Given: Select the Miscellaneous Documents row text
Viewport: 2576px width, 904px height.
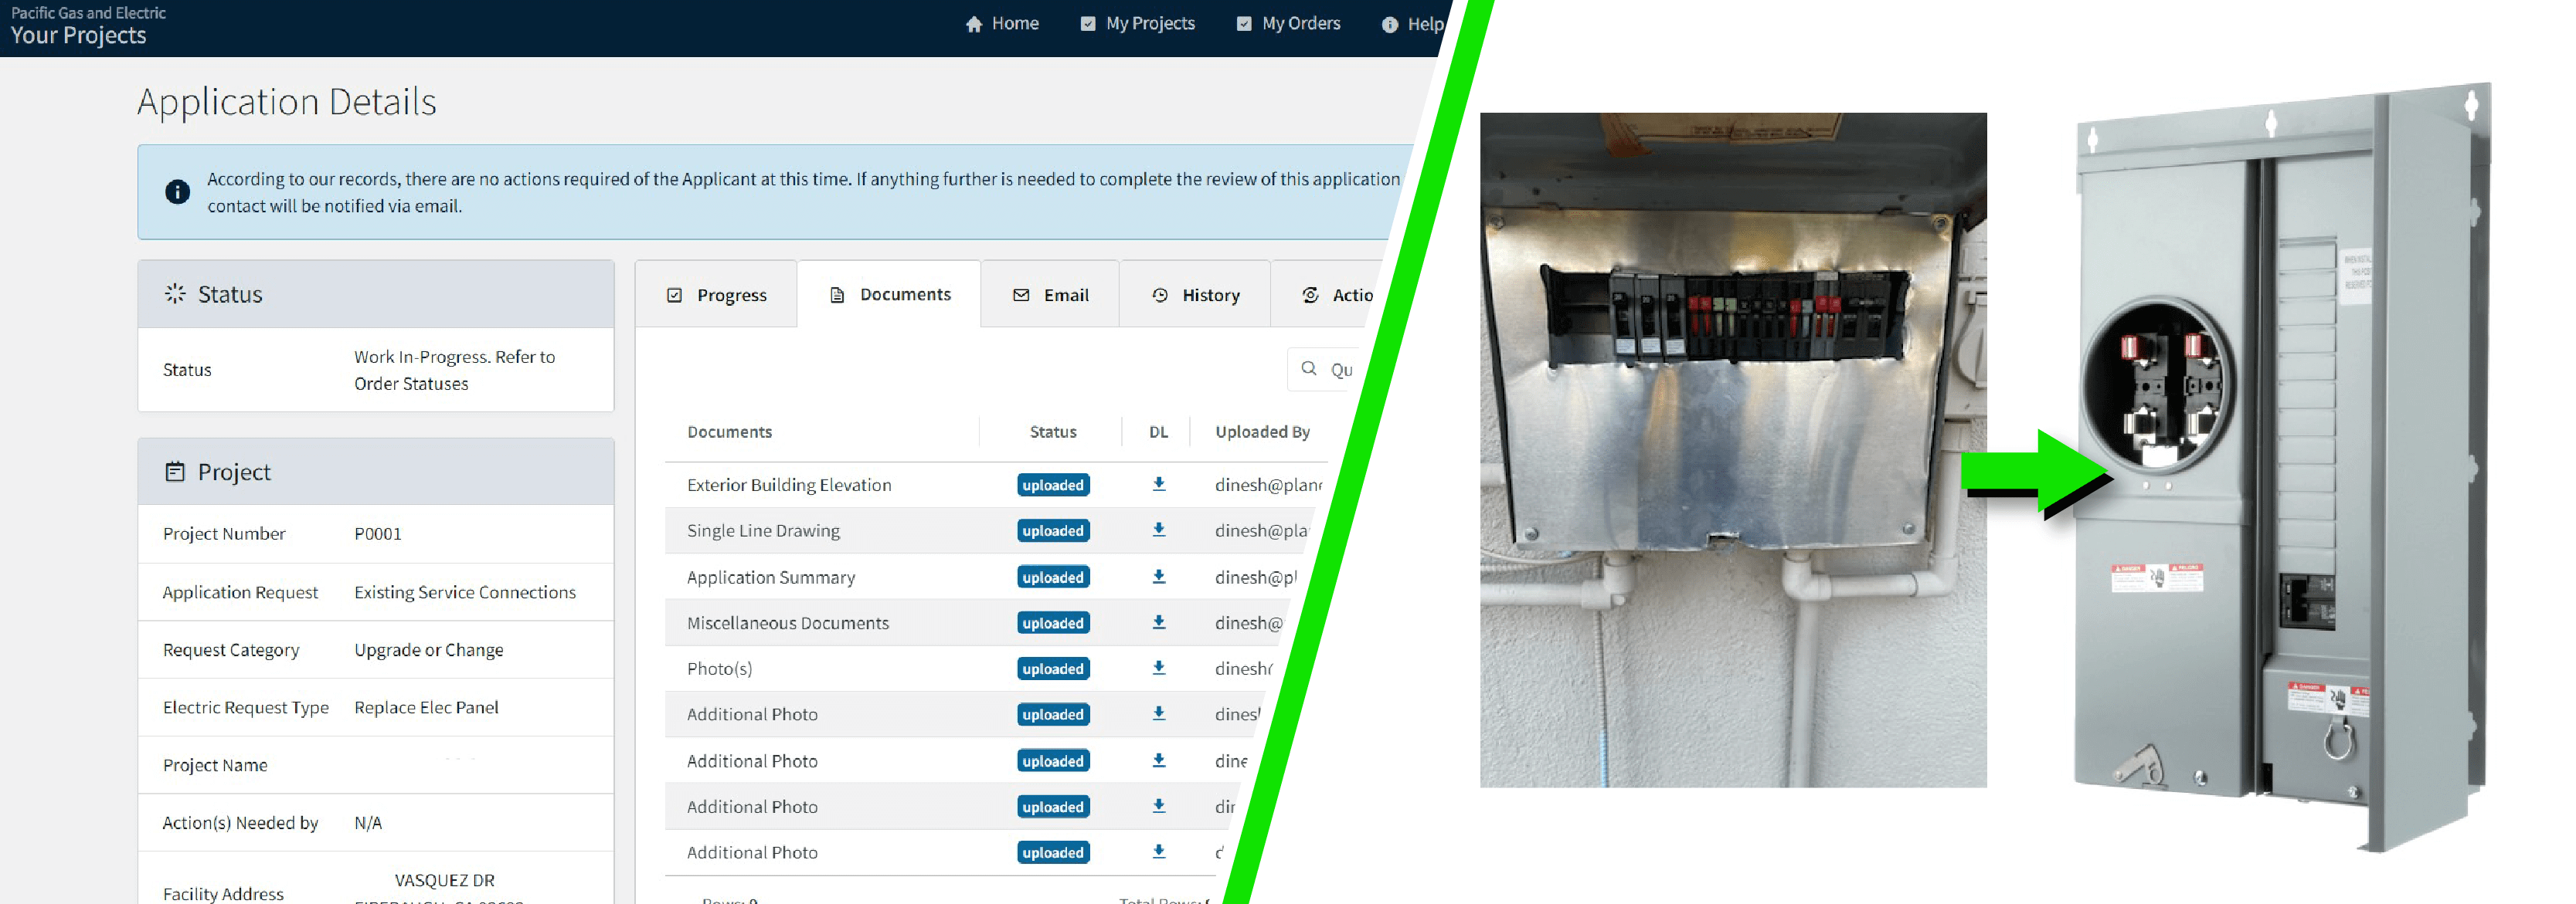Looking at the screenshot, I should click(788, 622).
